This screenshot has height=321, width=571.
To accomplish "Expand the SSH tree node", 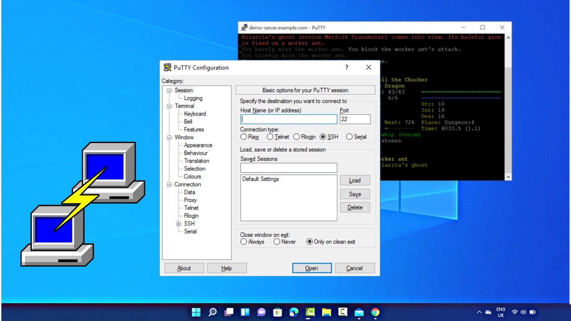I will [178, 224].
